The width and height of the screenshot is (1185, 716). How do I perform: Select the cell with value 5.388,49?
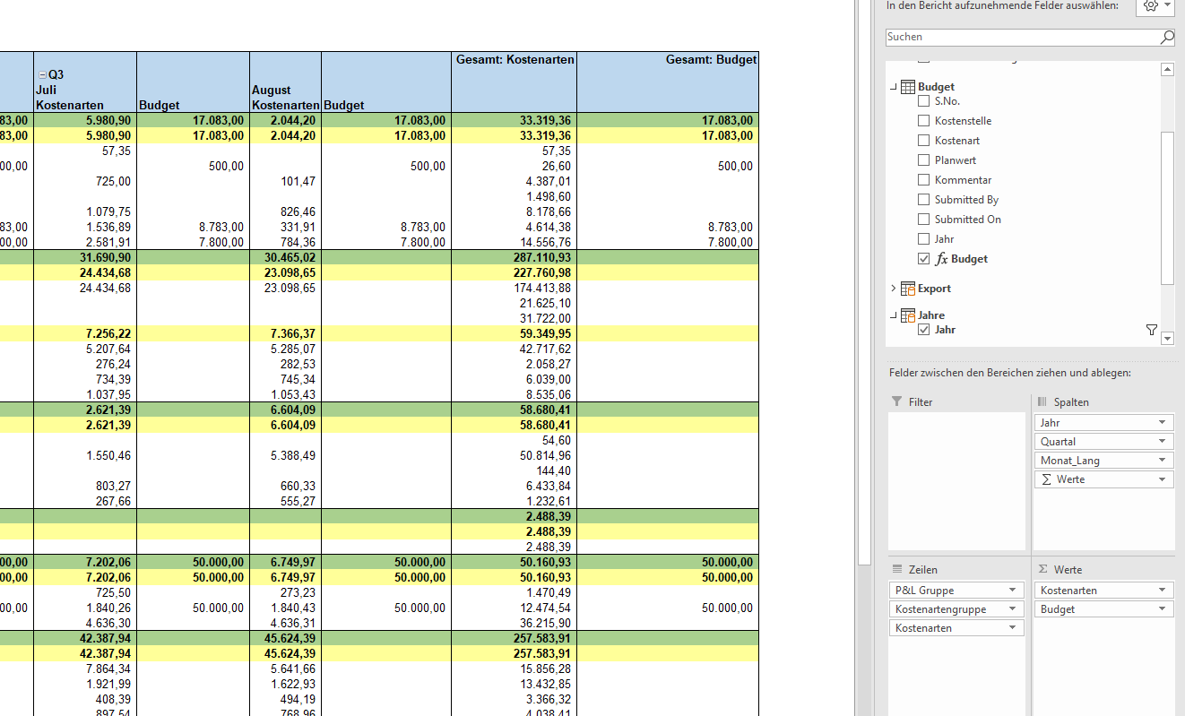(285, 456)
